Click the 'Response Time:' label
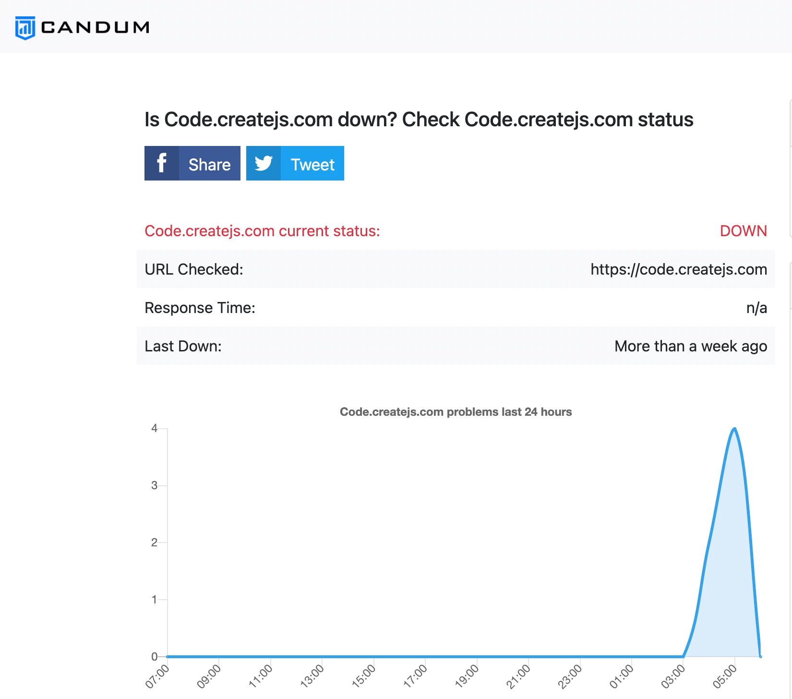The width and height of the screenshot is (792, 699). click(200, 308)
